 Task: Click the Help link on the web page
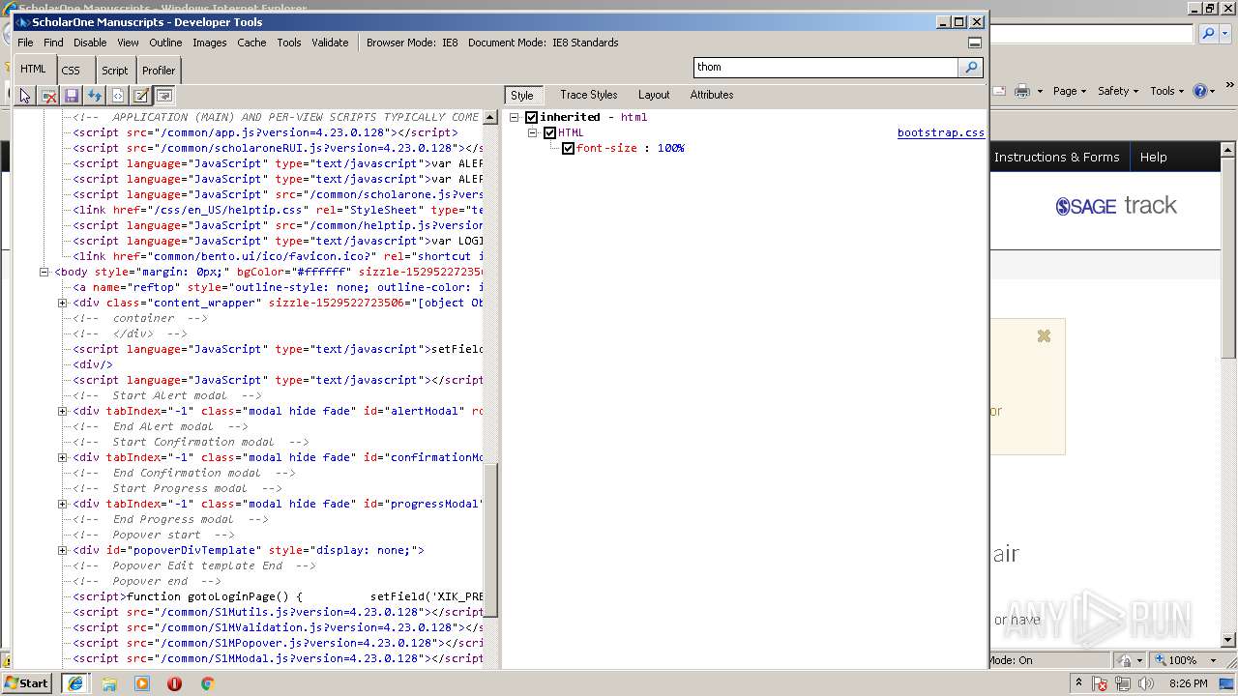pos(1153,158)
